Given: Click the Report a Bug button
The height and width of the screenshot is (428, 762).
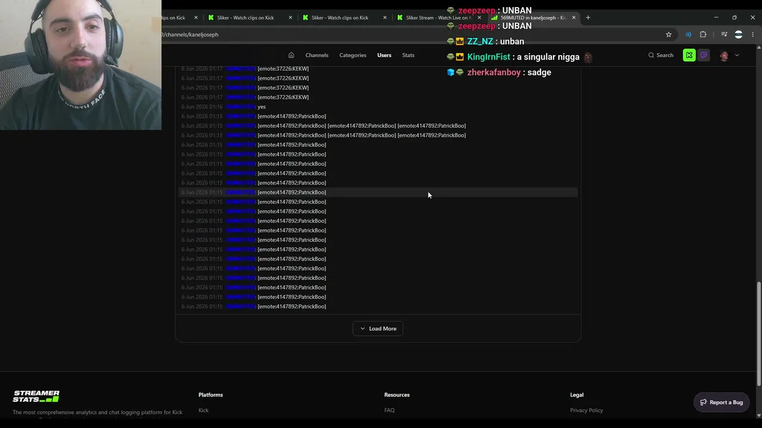Looking at the screenshot, I should pos(722,402).
